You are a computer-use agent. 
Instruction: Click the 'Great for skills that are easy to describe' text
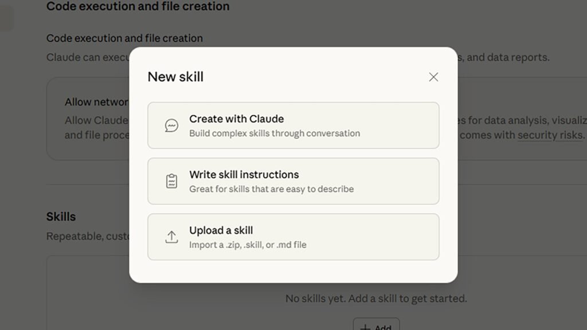pos(271,189)
